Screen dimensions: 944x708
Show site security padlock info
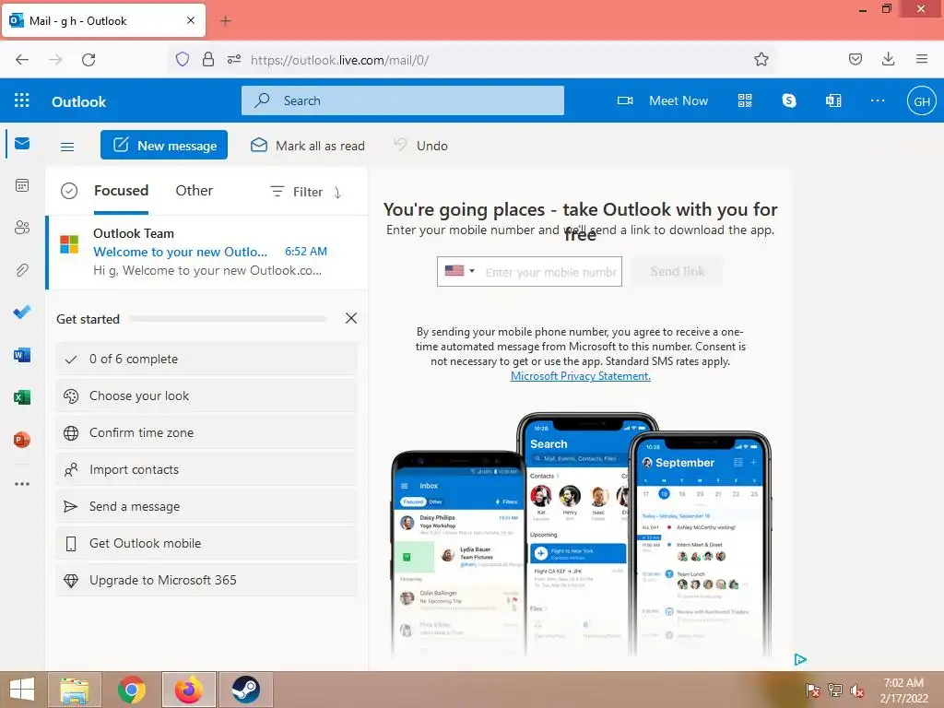(x=208, y=59)
